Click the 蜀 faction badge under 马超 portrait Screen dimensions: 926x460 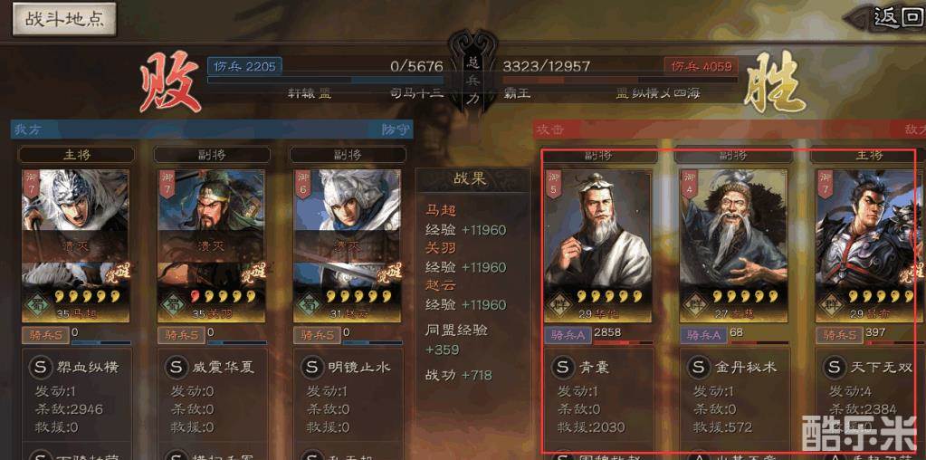pyautogui.click(x=39, y=304)
